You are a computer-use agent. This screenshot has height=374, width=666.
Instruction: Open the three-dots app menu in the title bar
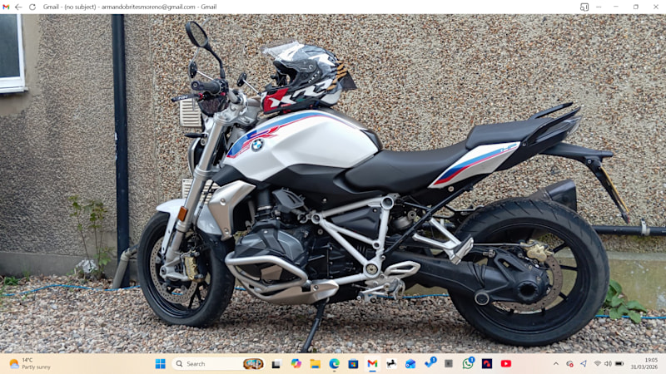(600, 7)
